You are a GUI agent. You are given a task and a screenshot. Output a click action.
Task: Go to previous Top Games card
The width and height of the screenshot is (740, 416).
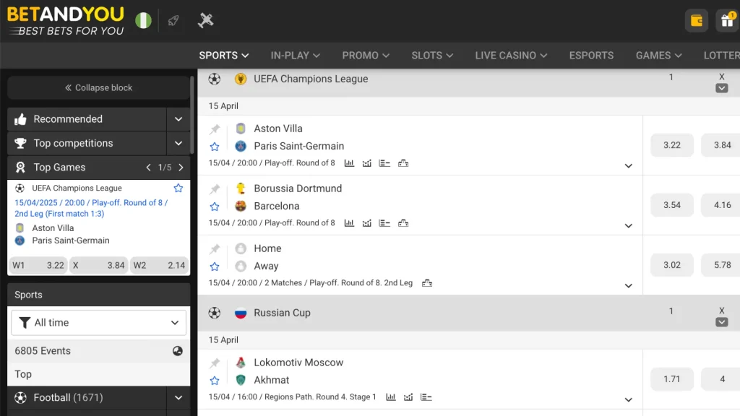pos(148,168)
